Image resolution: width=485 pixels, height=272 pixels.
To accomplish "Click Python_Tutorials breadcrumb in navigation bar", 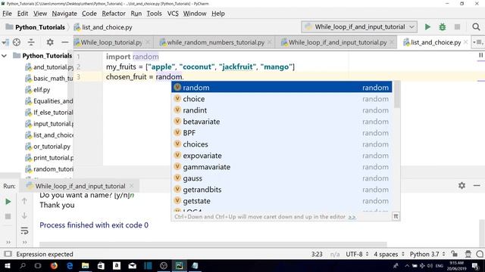I will [x=36, y=27].
